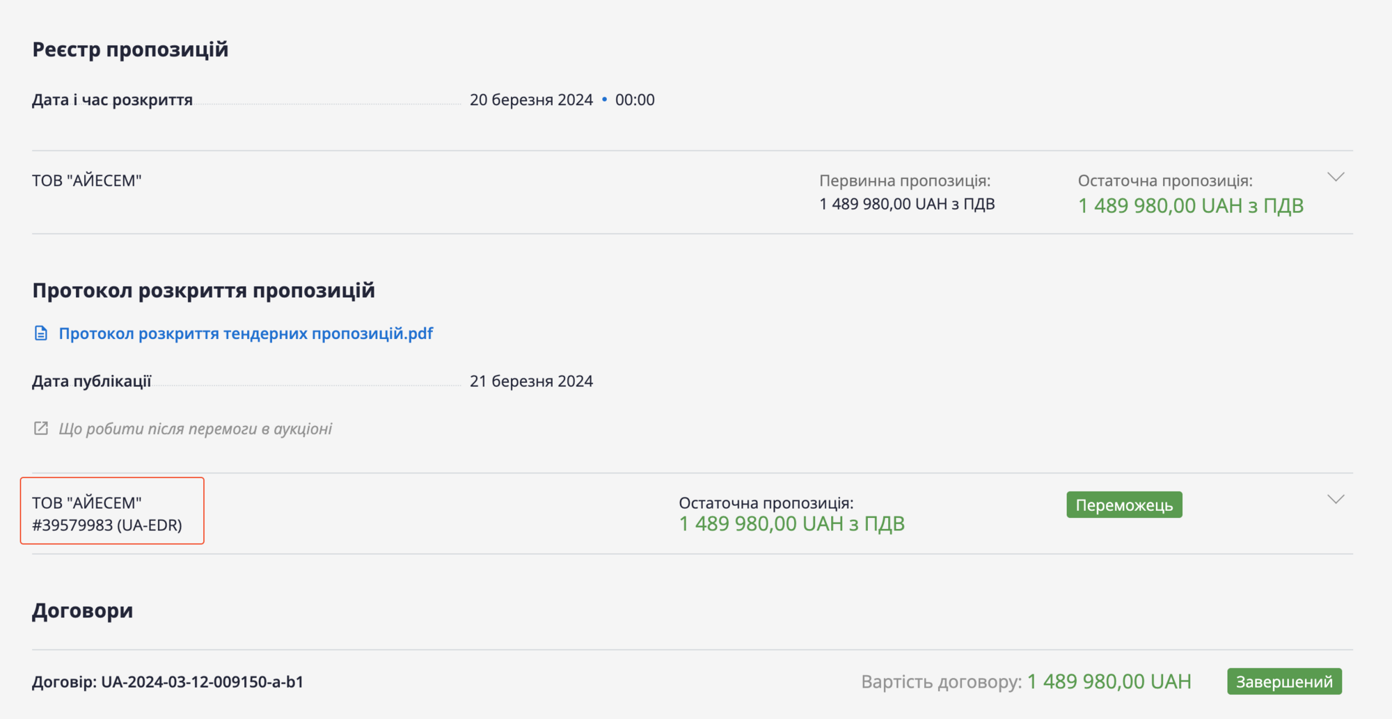Click the Реєстр пропозицій heading

point(130,49)
